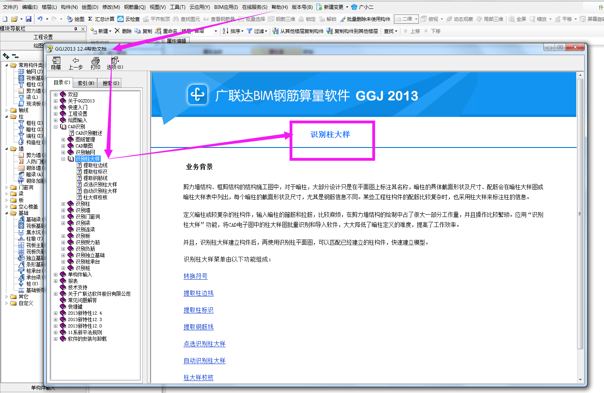The image size is (604, 393).
Task: Click the 隐藏 (hide) icon in help toolbar
Action: tap(56, 60)
